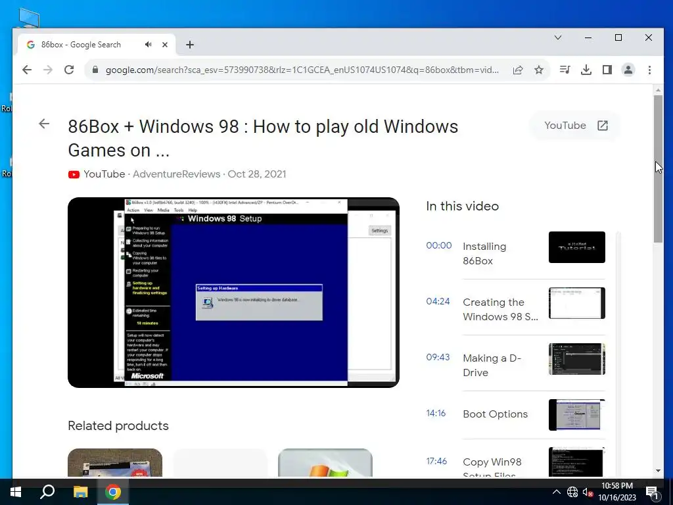Play the Windows 98 Setup video preview
The image size is (673, 505).
[x=233, y=293]
